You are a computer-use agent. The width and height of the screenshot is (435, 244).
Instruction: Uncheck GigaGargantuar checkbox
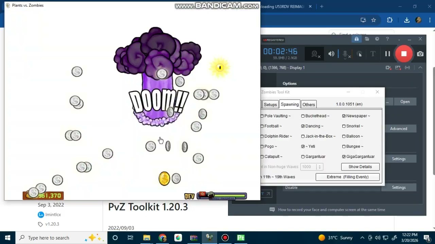tap(344, 157)
